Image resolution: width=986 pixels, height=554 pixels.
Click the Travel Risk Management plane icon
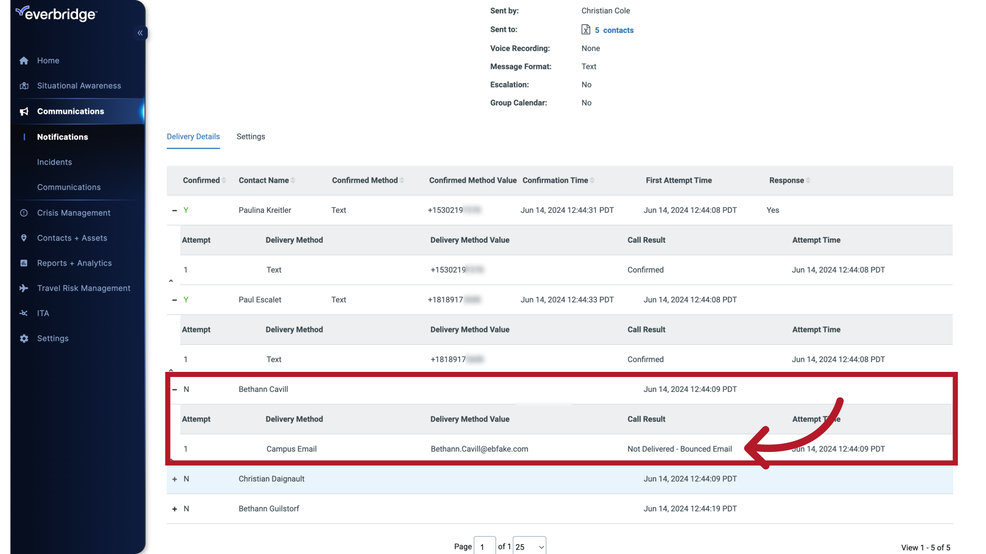pos(24,288)
